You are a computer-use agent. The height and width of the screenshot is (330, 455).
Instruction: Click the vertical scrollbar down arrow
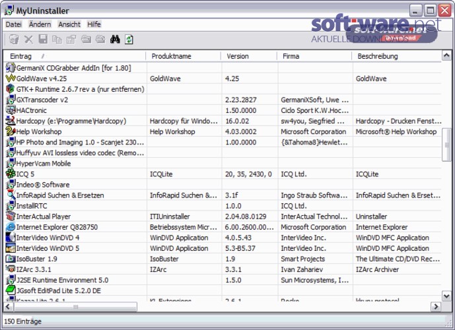[446, 296]
